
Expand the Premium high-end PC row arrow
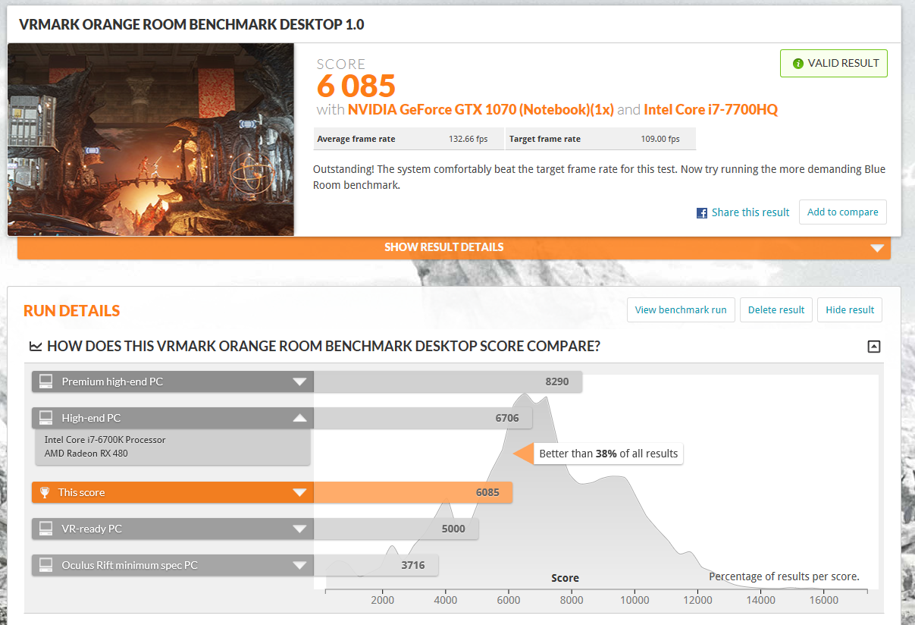point(300,382)
